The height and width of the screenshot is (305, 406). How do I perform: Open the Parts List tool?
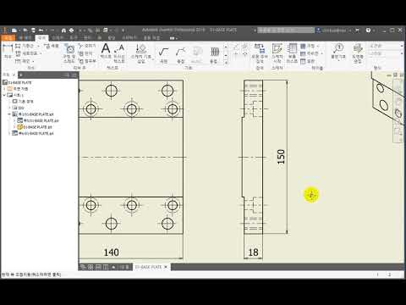pyautogui.click(x=292, y=53)
